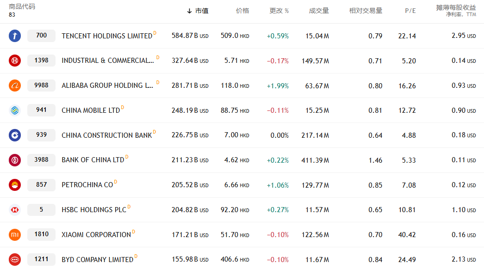Open ticker 5 symbol tag

point(41,210)
